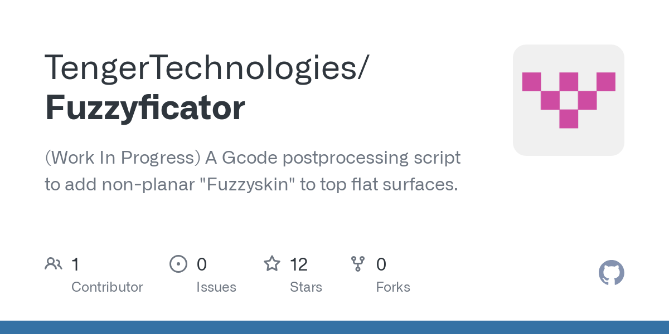Click the forks count number
The height and width of the screenshot is (334, 669).
coord(381,264)
